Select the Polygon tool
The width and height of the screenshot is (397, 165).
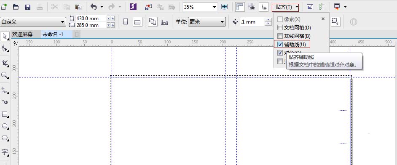click(5, 138)
